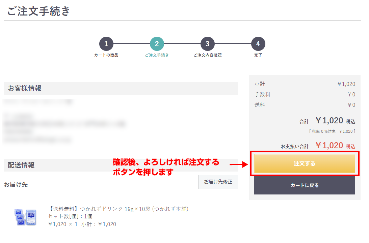The width and height of the screenshot is (369, 243).
Task: Click the red お支払い合計 ¥1,020 amount
Action: 329,146
